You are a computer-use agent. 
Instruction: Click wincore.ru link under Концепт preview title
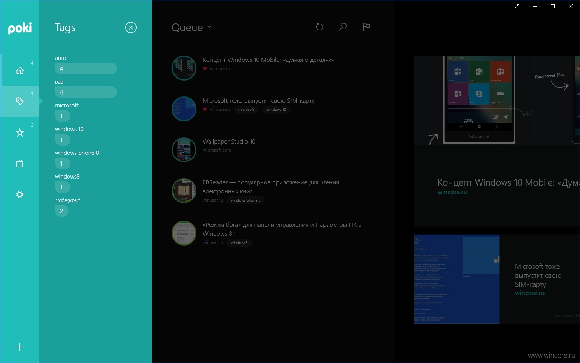click(x=452, y=192)
